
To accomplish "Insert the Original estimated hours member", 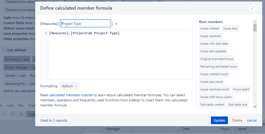I will click(217, 59).
